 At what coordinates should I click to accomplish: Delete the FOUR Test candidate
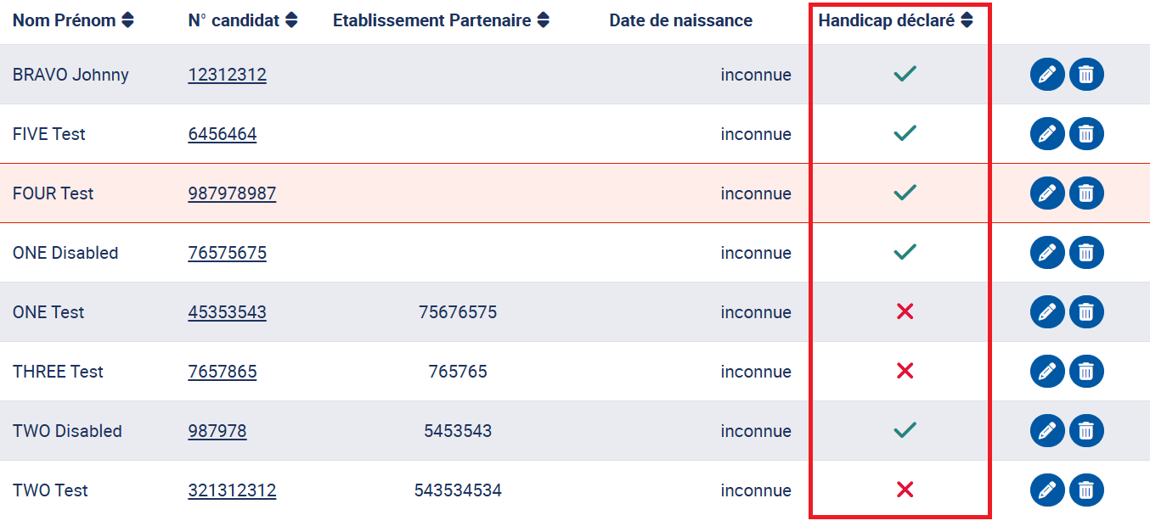pyautogui.click(x=1086, y=193)
